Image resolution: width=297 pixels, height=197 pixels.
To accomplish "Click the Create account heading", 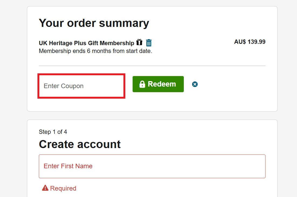I will click(80, 144).
